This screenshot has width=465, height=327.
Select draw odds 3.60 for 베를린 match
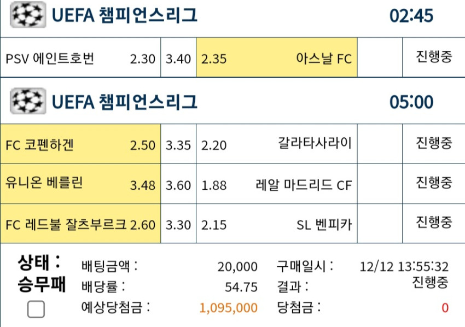[178, 184]
